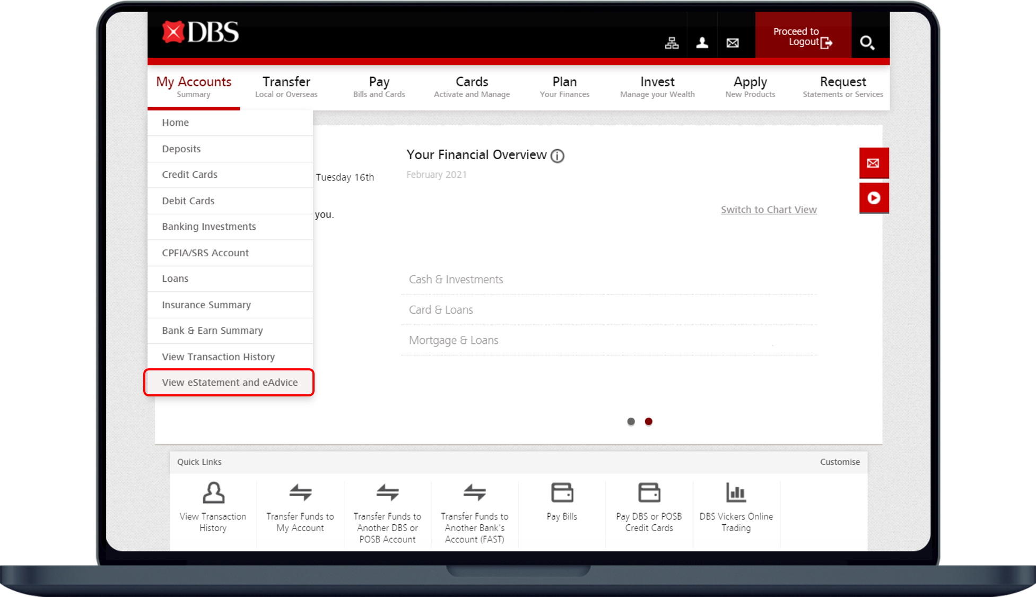Select Insurance Summary menu item
This screenshot has height=597, width=1036.
pyautogui.click(x=230, y=305)
